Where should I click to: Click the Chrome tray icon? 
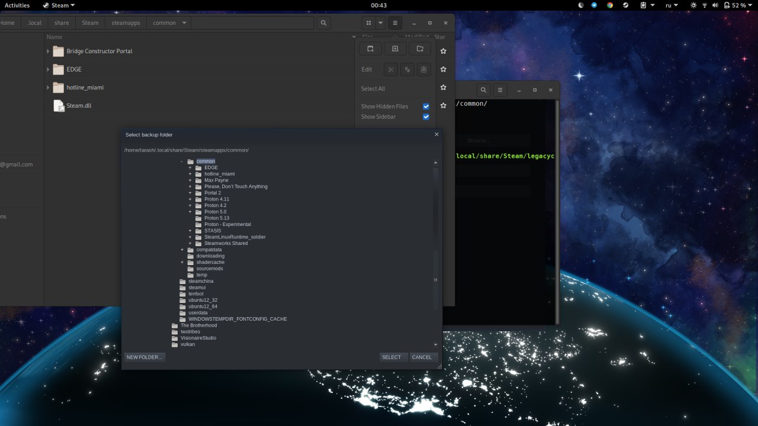point(610,5)
